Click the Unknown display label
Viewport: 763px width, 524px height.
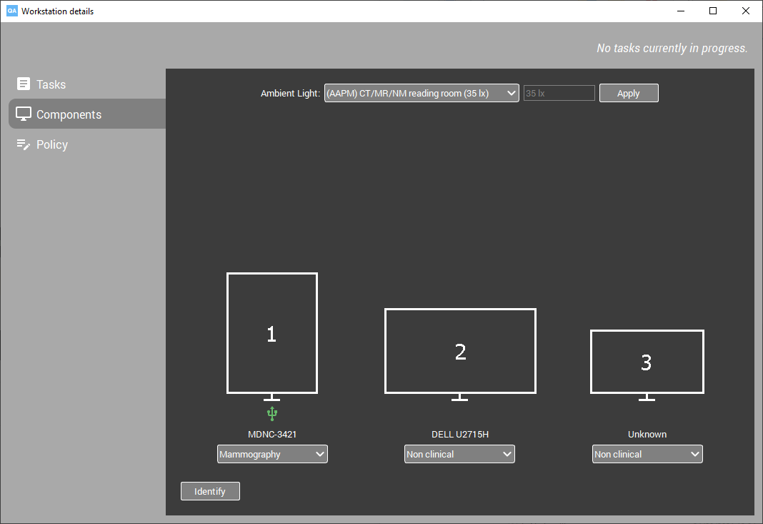pos(647,434)
